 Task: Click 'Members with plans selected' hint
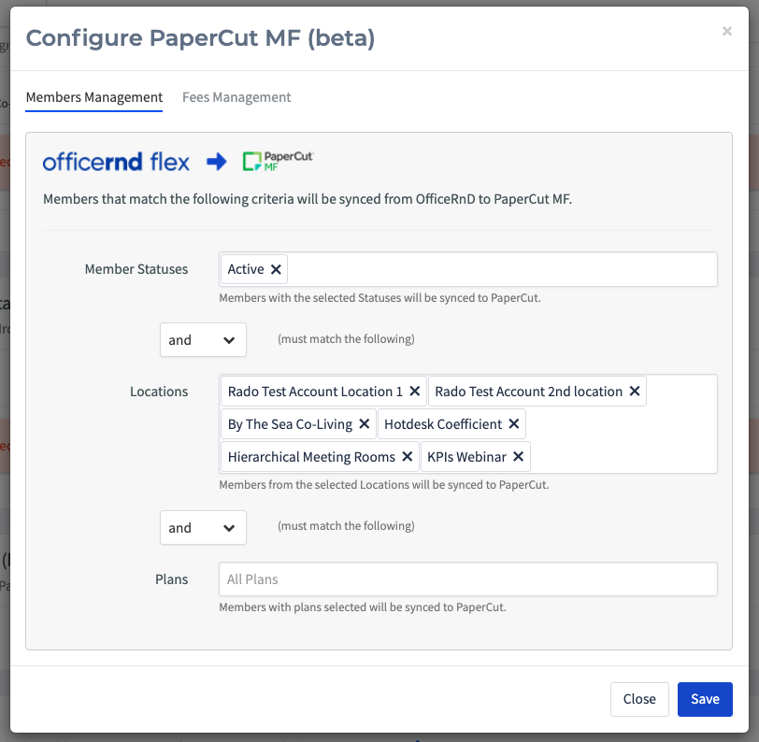[363, 606]
